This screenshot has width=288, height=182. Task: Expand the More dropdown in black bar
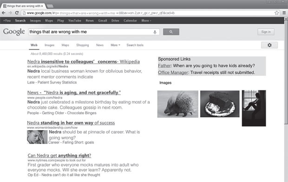[146, 21]
